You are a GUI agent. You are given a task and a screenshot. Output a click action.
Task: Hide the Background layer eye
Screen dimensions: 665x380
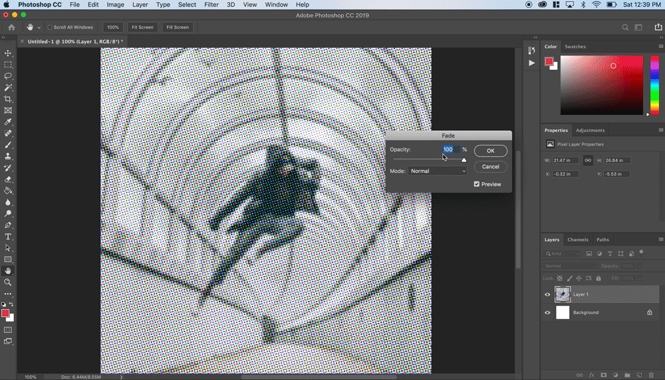[547, 313]
